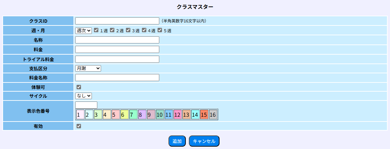Pick the pink color swatch 12
Image resolution: width=390 pixels, height=149 pixels.
click(x=177, y=115)
